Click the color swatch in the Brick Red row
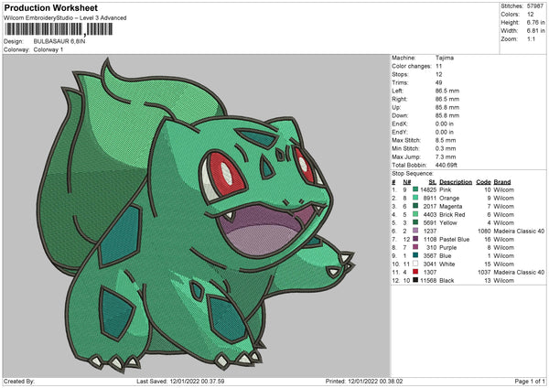The image size is (549, 388). 415,214
